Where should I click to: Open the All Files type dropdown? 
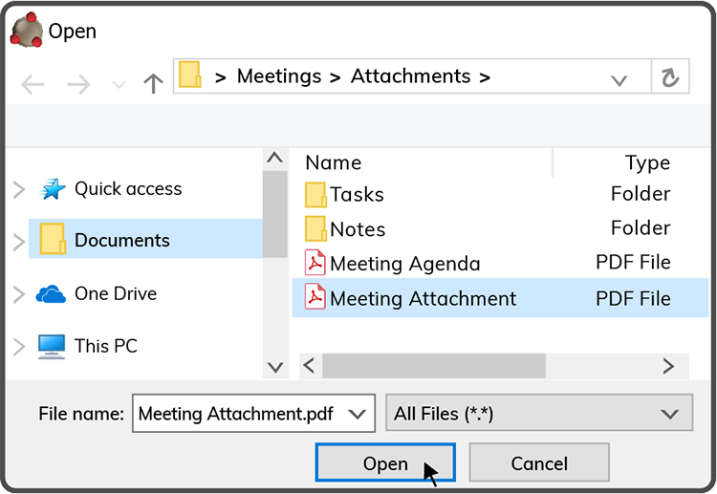tap(668, 414)
